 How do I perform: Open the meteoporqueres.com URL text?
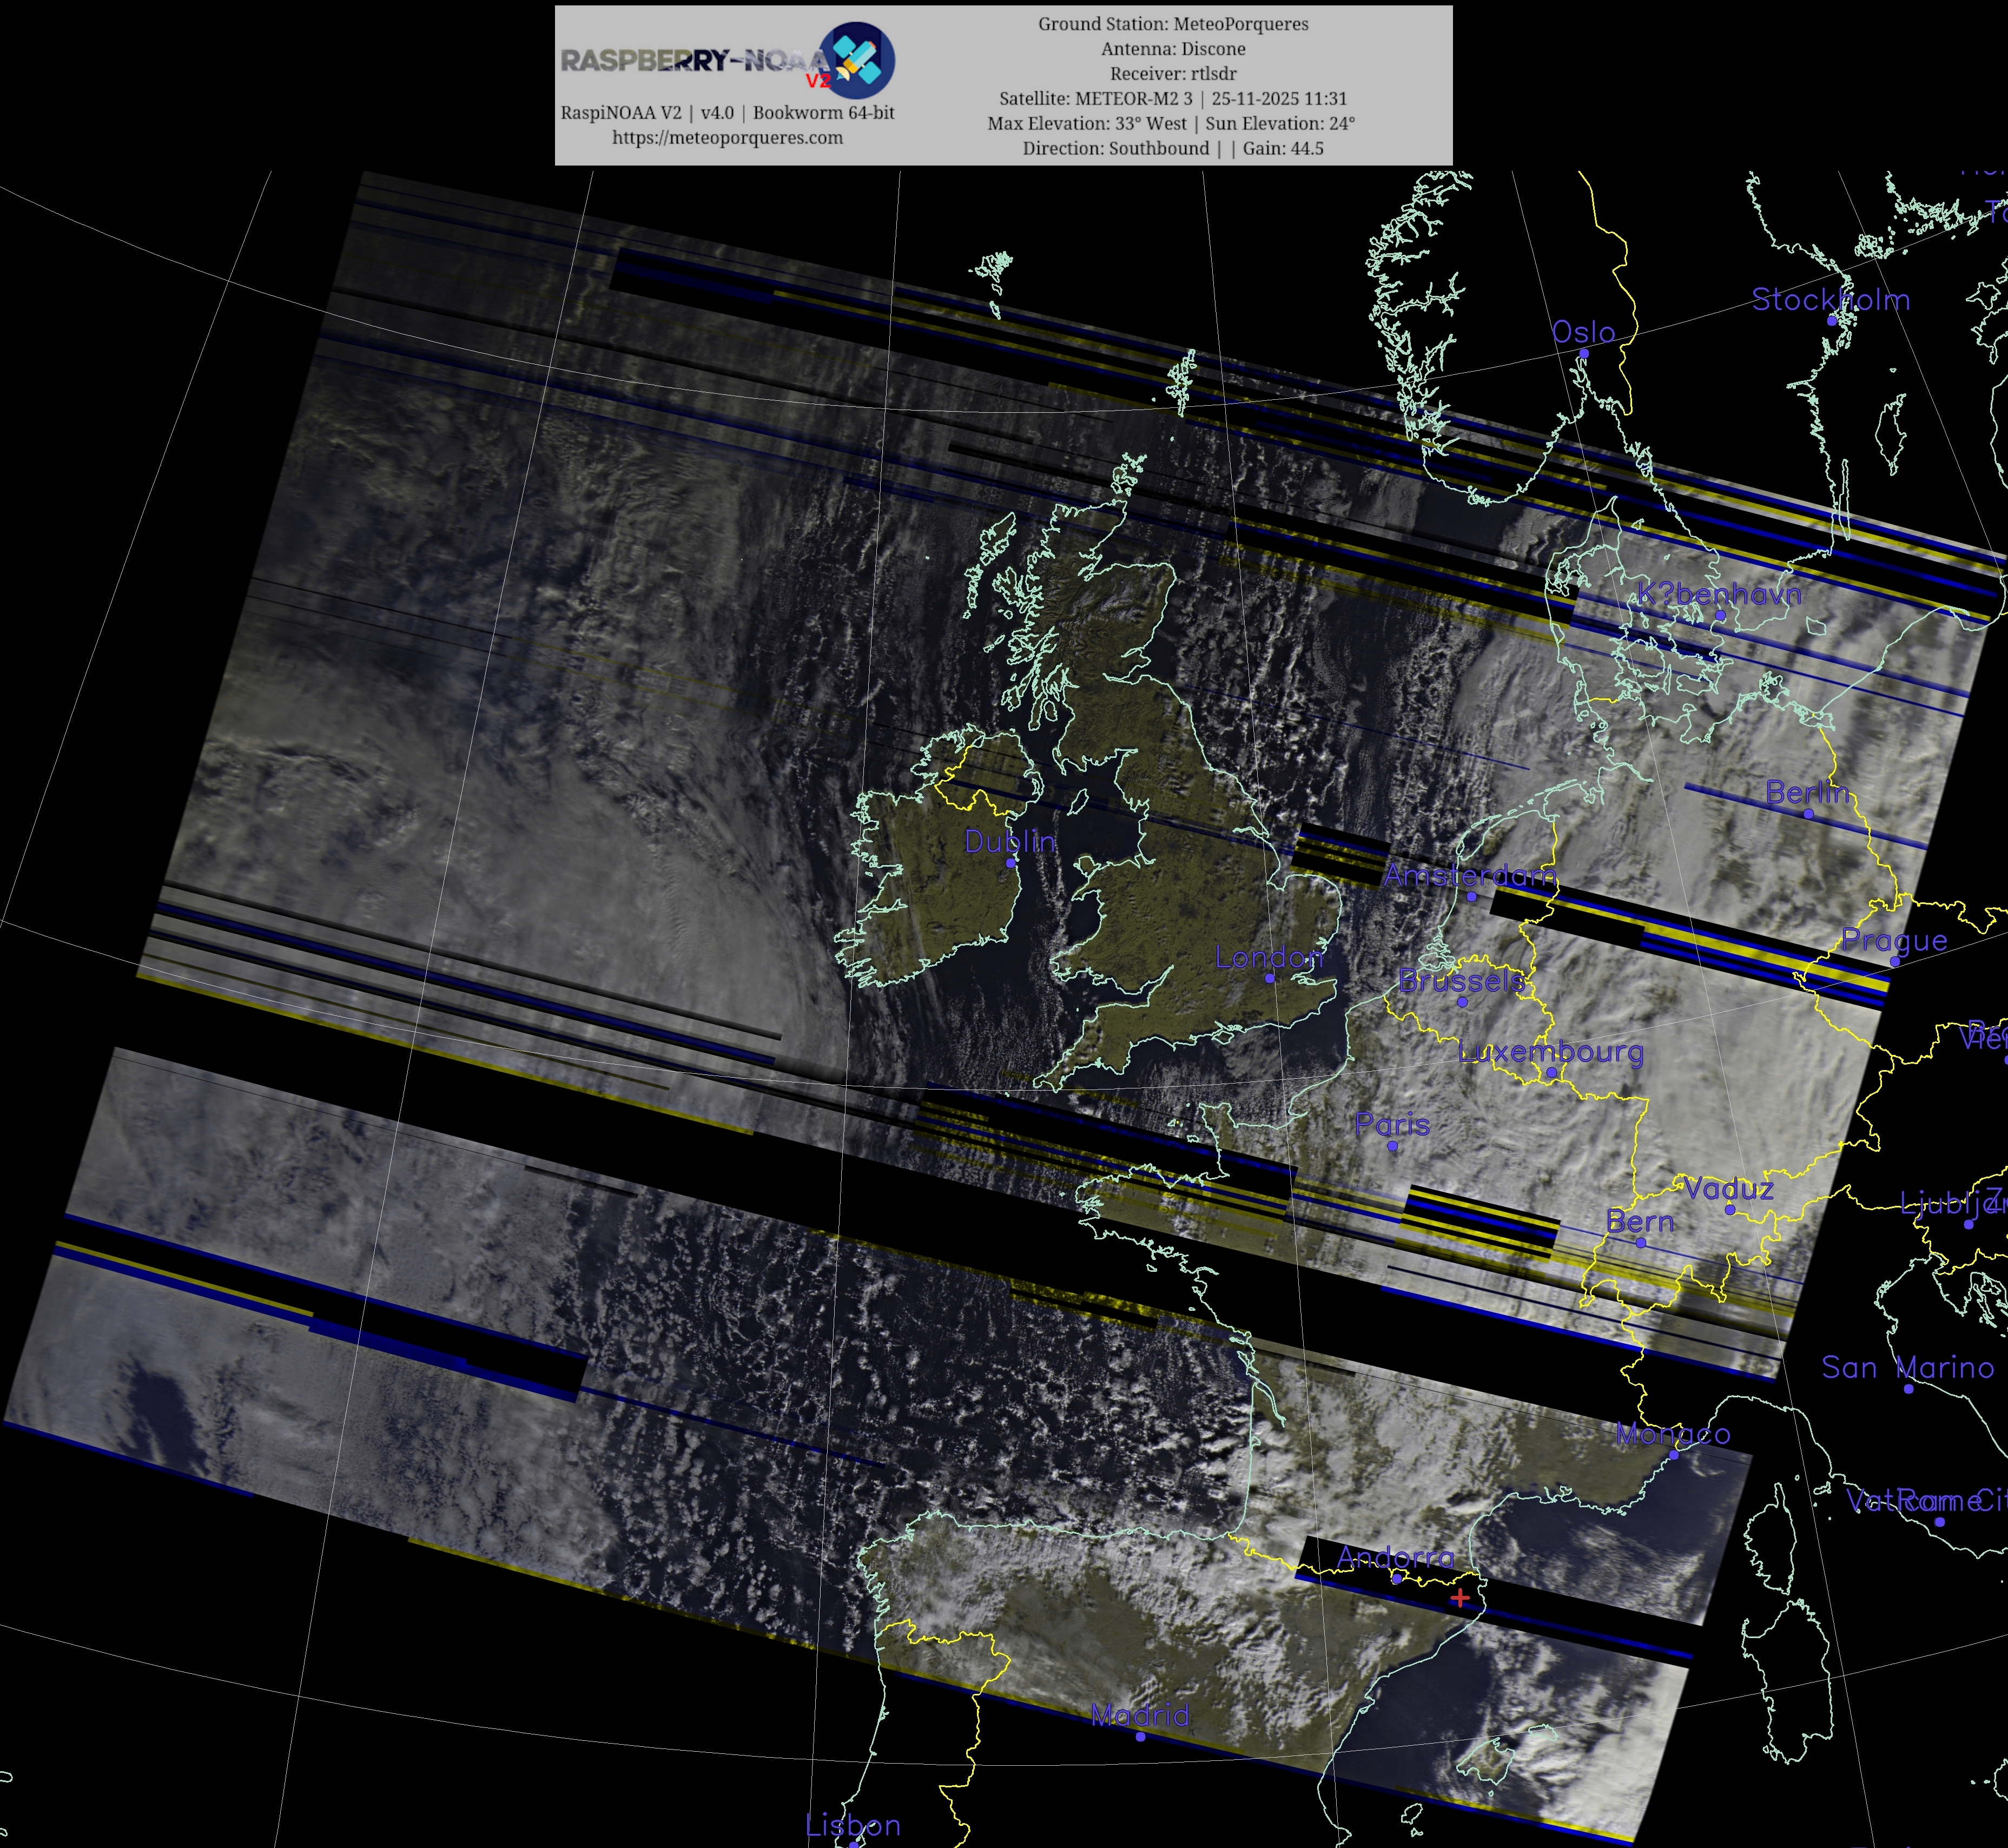coord(727,138)
